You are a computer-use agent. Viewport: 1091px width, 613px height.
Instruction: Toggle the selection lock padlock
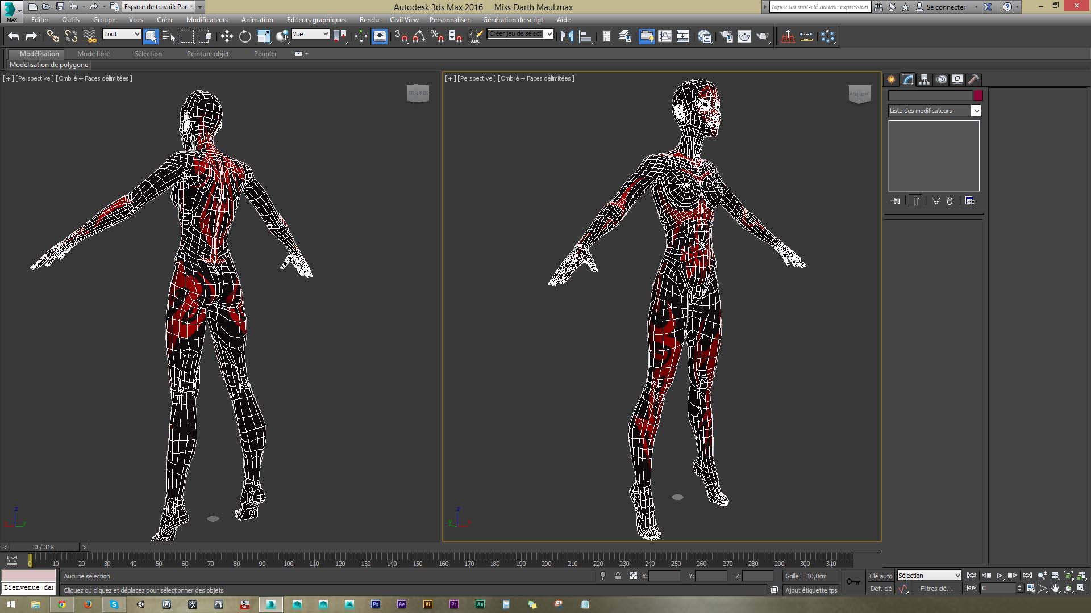point(618,576)
